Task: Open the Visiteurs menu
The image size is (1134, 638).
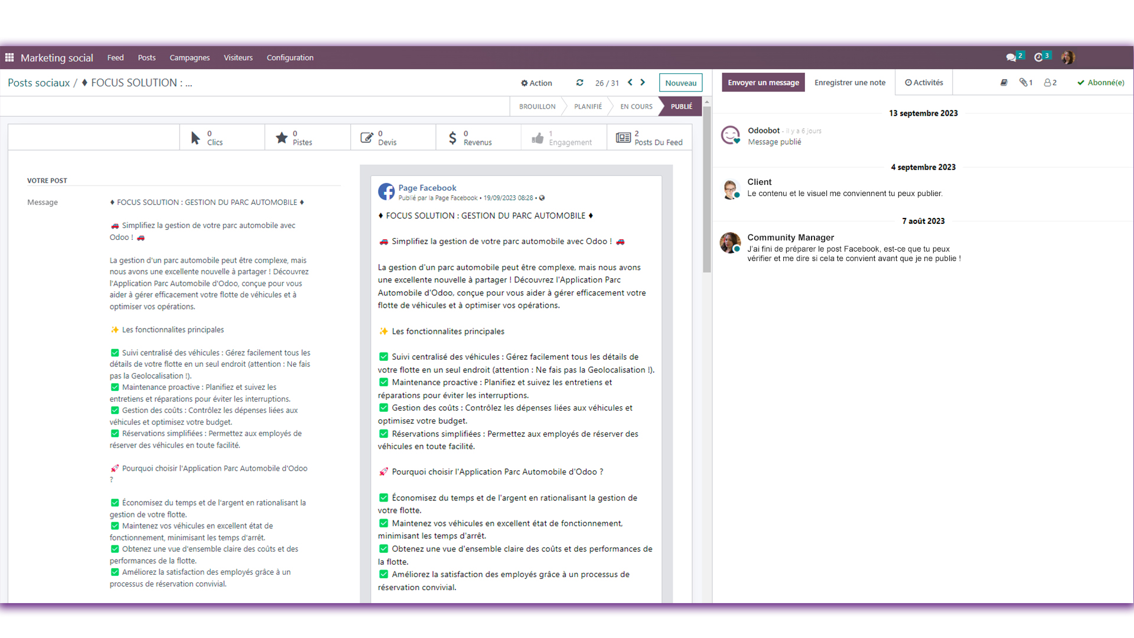Action: 238,57
